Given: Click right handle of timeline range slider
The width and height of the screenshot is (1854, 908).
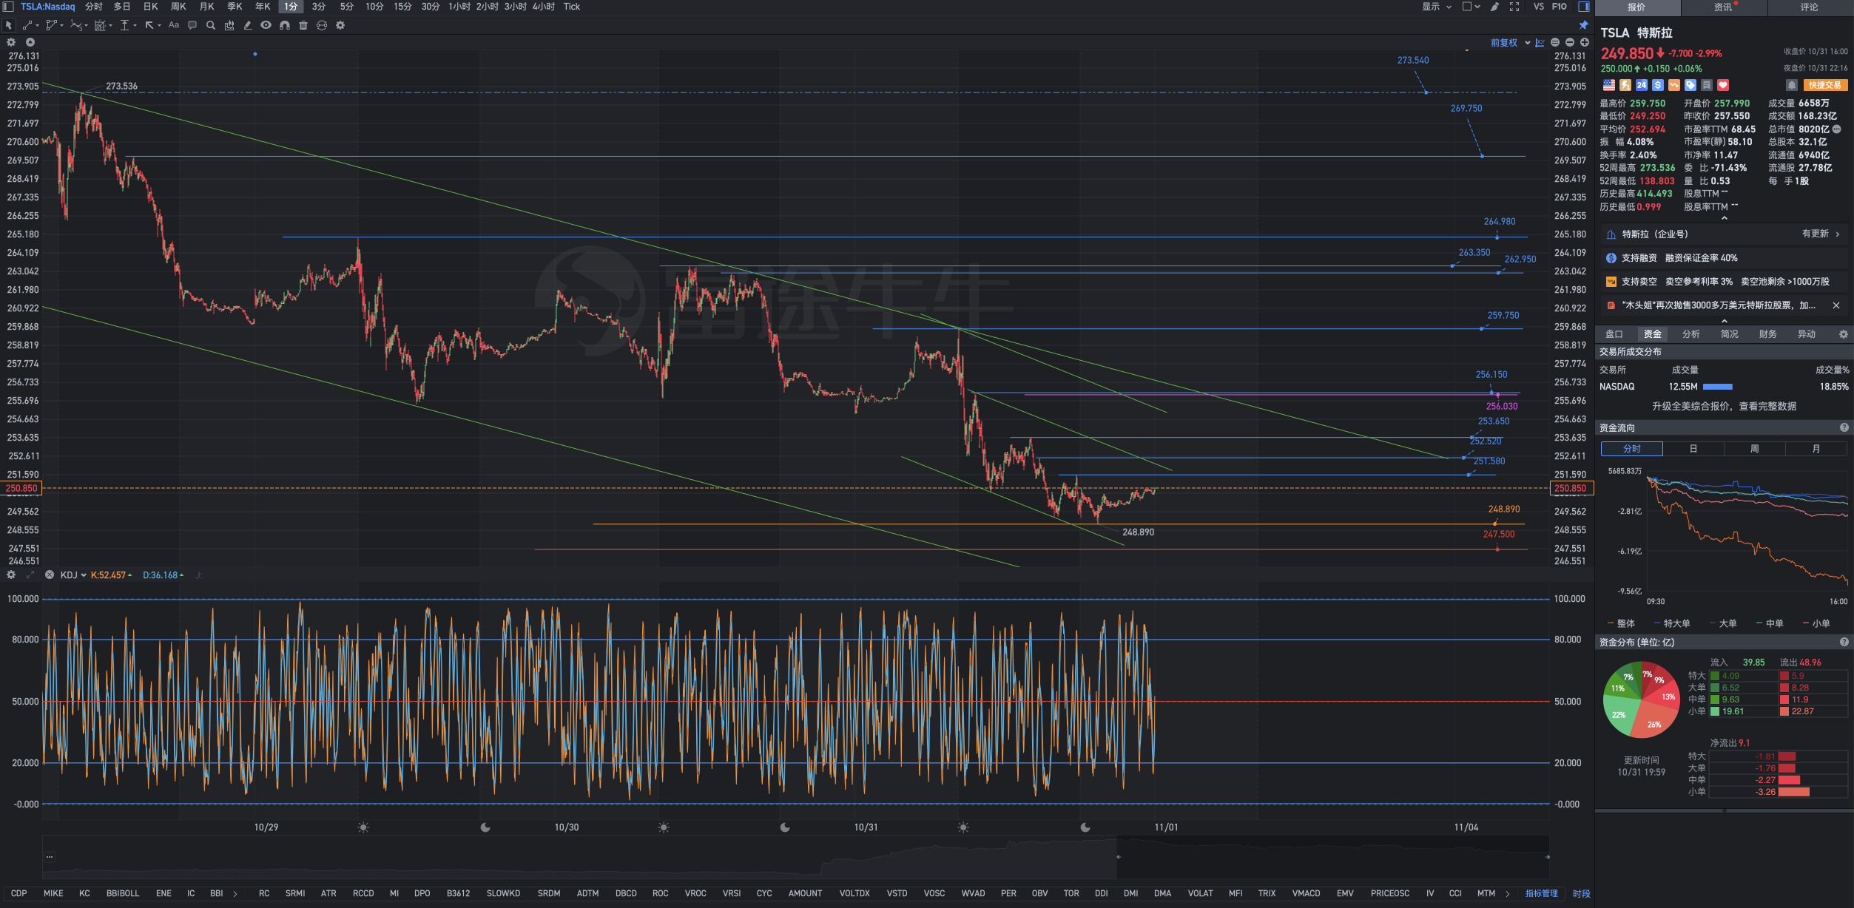Looking at the screenshot, I should (x=1548, y=857).
